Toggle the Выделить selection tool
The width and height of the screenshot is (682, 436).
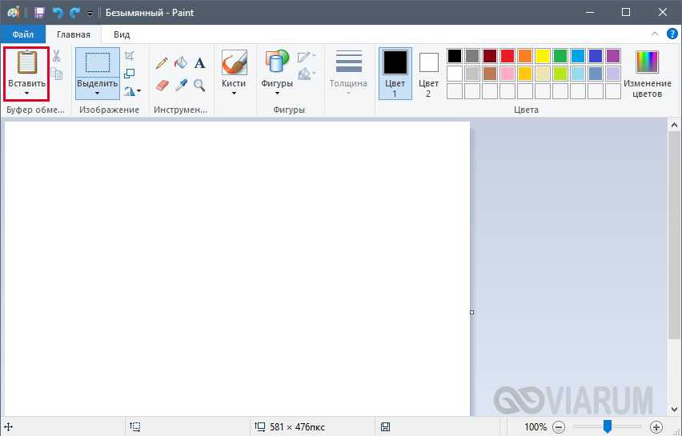(98, 64)
